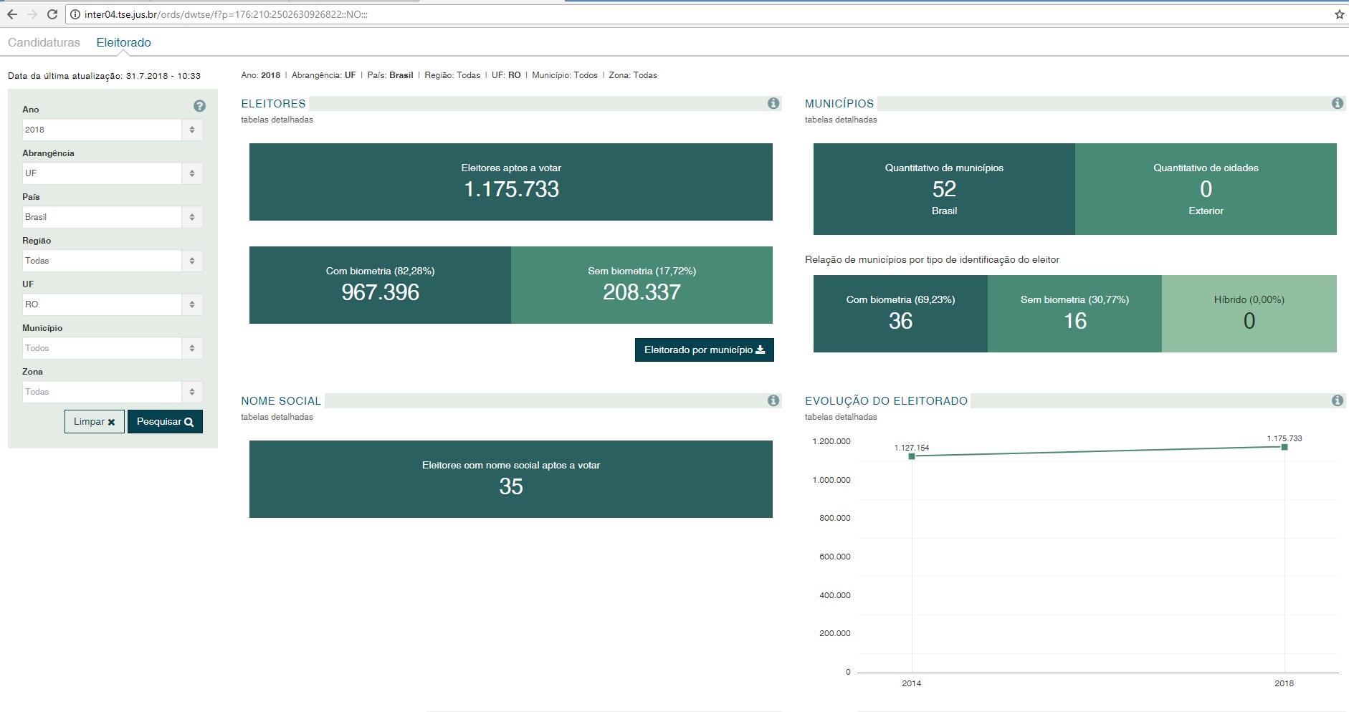Download Eleitorado por município
The image size is (1349, 712).
click(x=704, y=350)
